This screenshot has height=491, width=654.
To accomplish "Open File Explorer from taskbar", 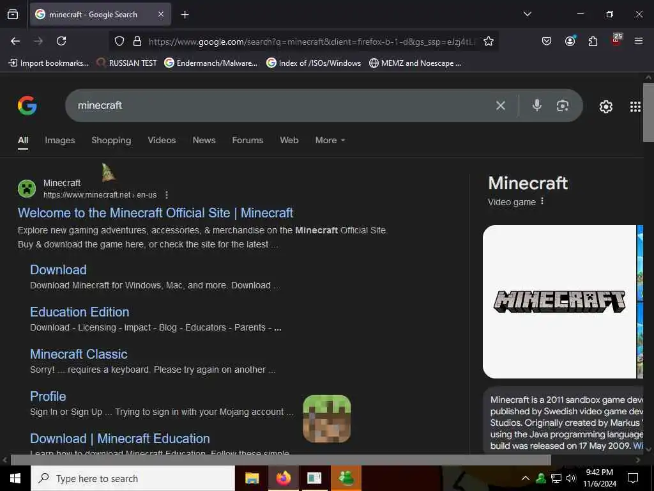I will click(x=252, y=478).
